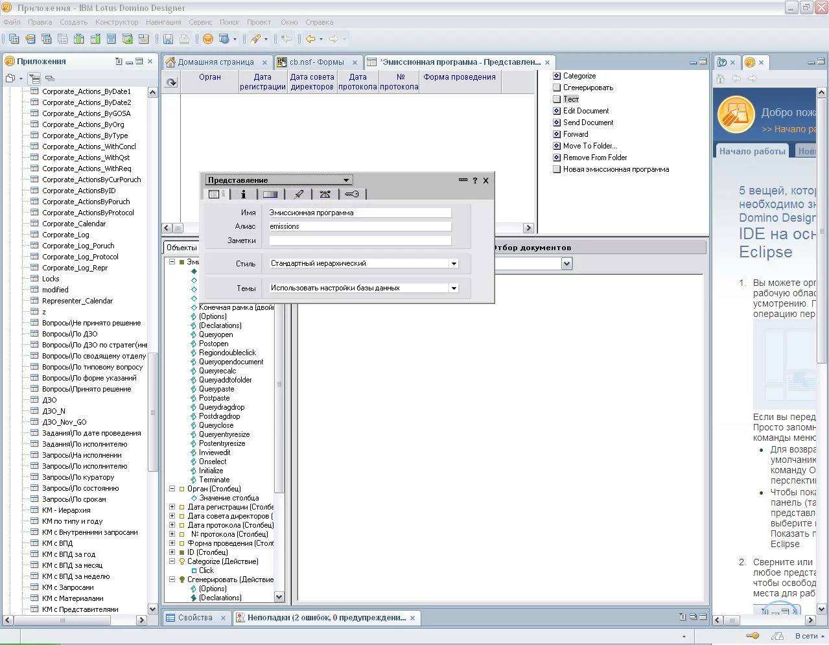Select the Новая эмиссионная программа action
This screenshot has height=645, width=829.
click(615, 169)
